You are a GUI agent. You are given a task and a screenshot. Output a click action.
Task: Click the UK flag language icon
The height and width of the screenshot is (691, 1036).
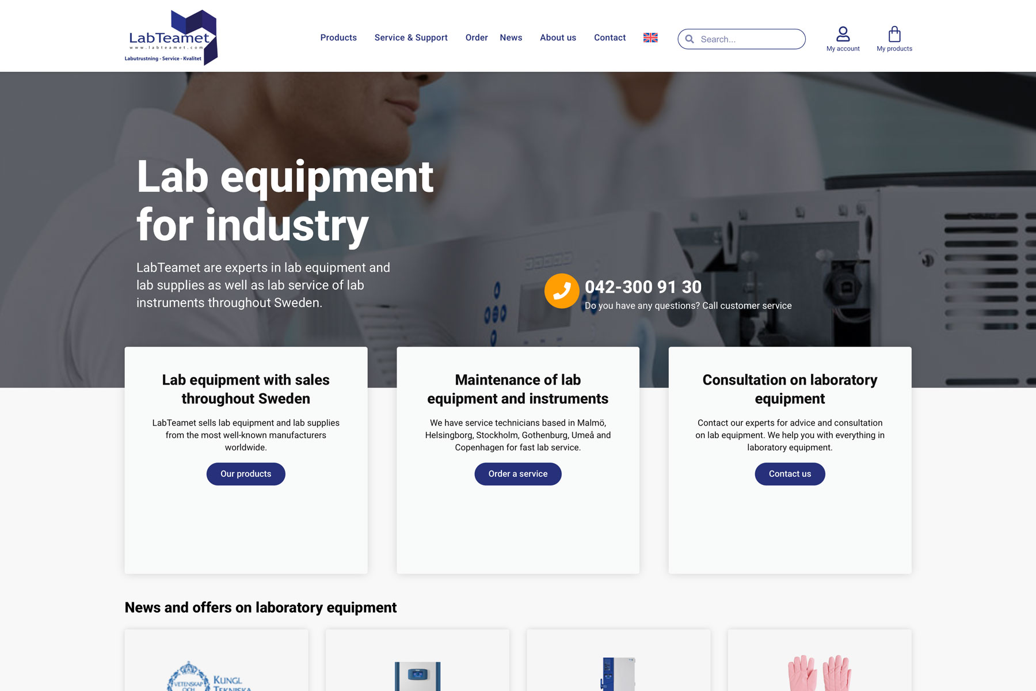point(650,37)
